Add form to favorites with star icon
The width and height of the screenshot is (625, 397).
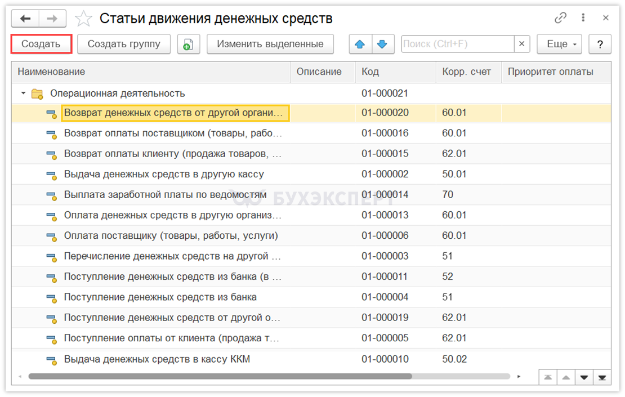(x=84, y=19)
